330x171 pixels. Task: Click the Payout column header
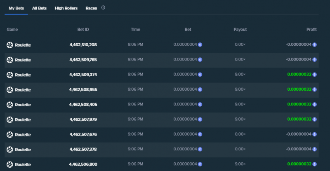240,29
